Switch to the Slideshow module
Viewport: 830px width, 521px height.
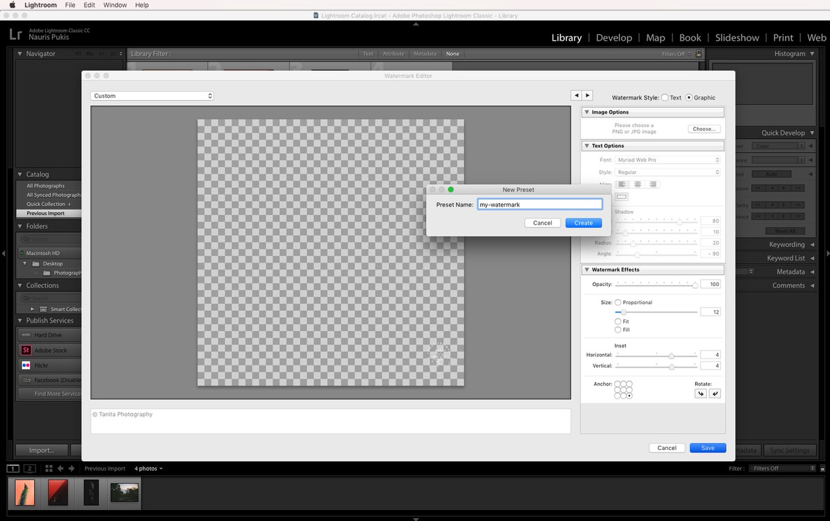737,38
